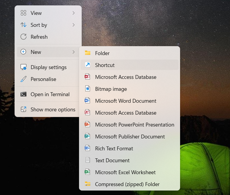Click the Open in Terminal icon
230x195 pixels.
click(x=23, y=94)
